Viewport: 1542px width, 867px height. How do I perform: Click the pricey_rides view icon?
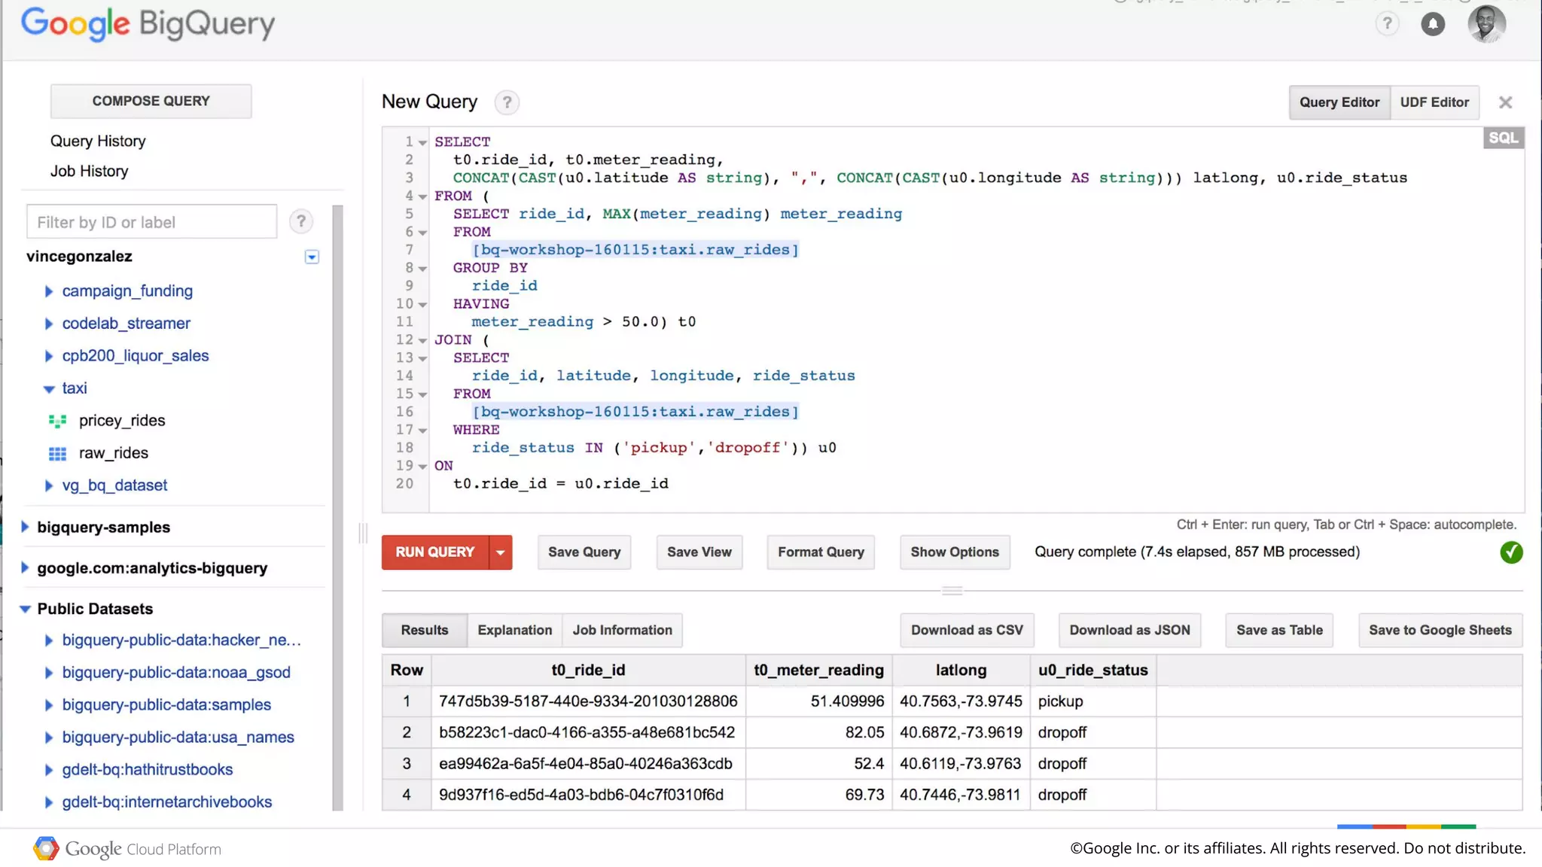tap(57, 421)
